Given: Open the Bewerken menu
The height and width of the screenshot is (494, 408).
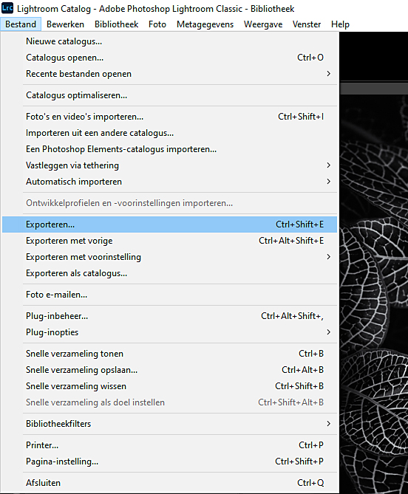Looking at the screenshot, I should coord(65,24).
